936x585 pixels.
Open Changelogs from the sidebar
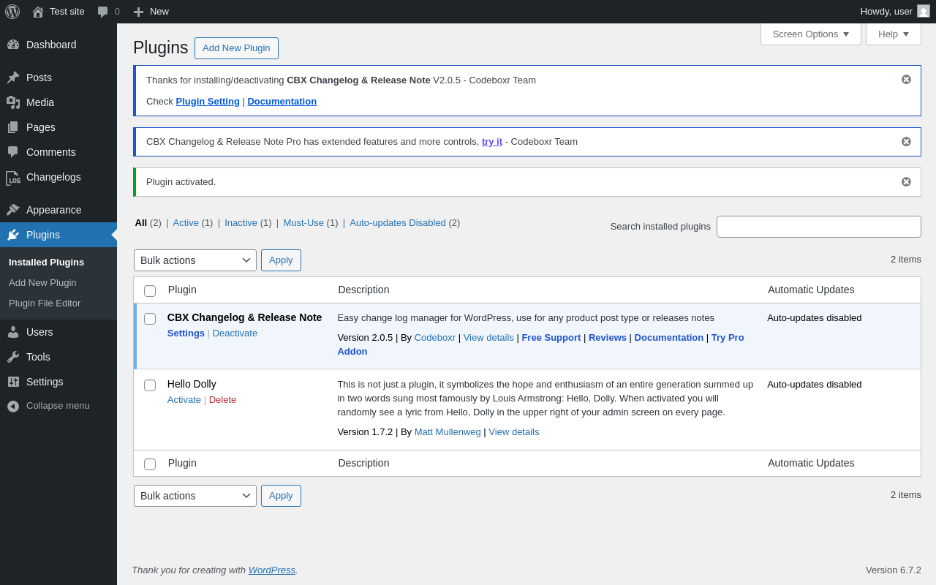[x=53, y=177]
